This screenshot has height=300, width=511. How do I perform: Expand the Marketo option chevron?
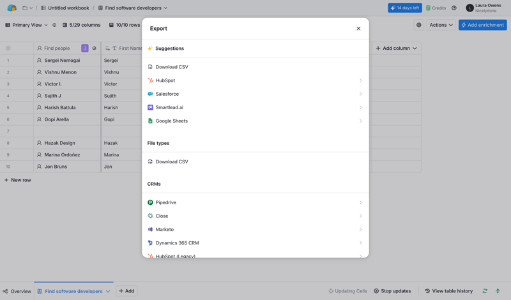point(360,229)
